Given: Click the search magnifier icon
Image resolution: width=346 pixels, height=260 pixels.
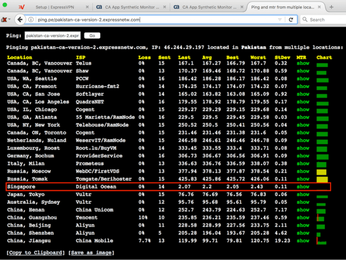Looking at the screenshot, I should (305, 19).
